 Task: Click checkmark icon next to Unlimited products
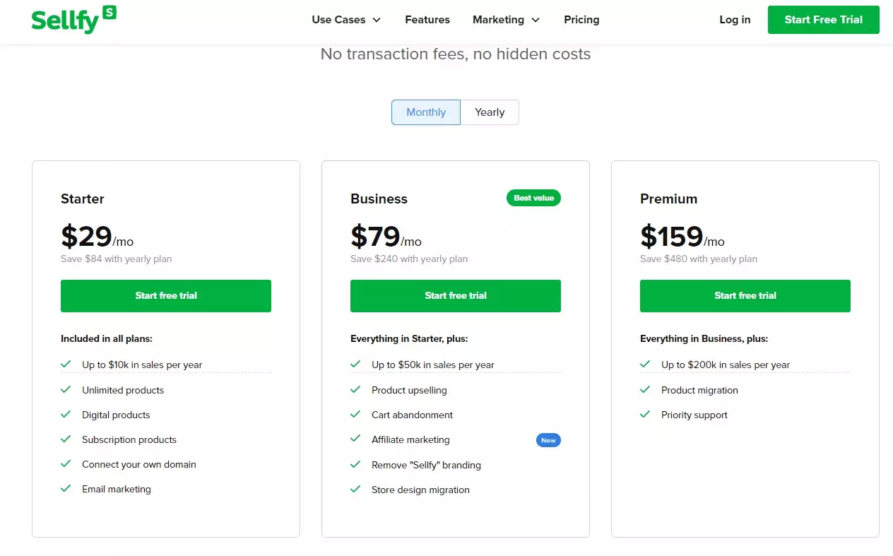click(66, 389)
